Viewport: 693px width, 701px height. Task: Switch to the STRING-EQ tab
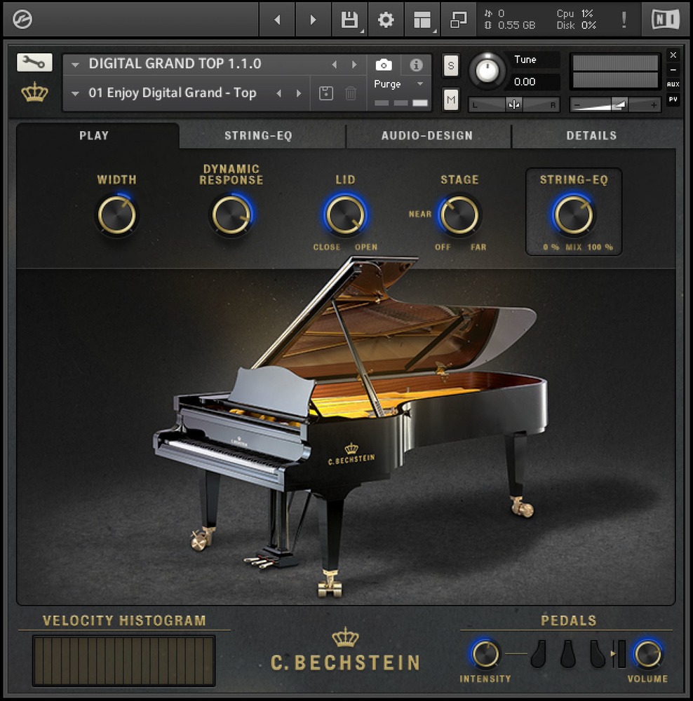[x=260, y=135]
